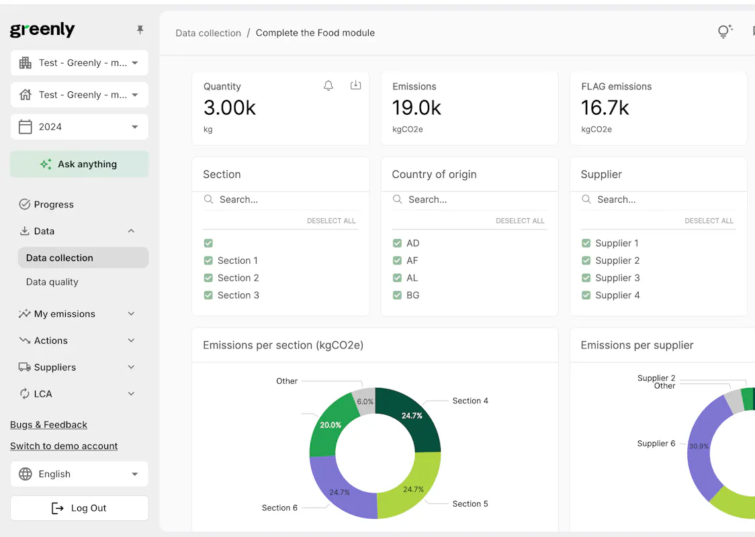The height and width of the screenshot is (537, 755).
Task: Click the My emissions chart icon
Action: [25, 313]
